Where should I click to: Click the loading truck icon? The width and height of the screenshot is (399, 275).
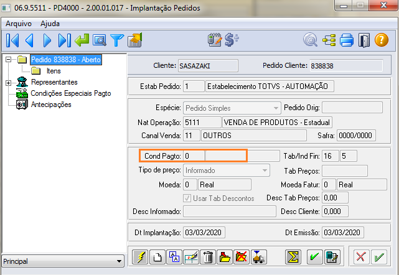click(259, 257)
